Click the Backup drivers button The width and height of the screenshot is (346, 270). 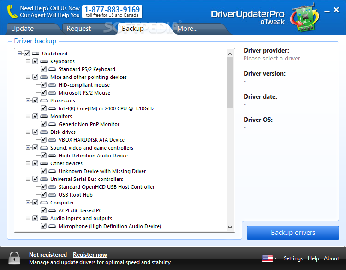[293, 233]
